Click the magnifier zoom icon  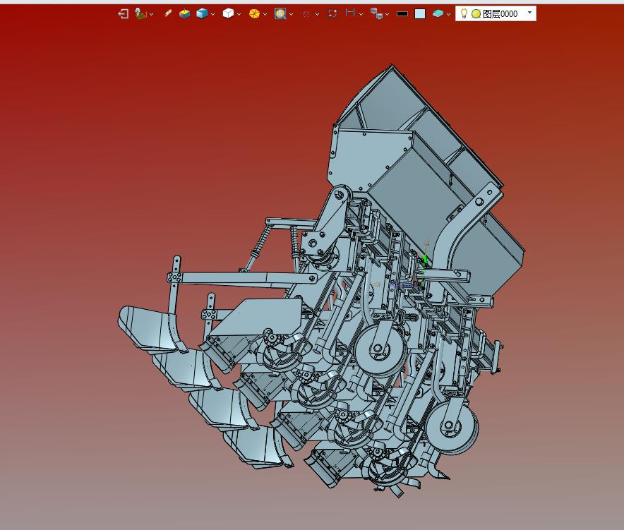point(280,14)
